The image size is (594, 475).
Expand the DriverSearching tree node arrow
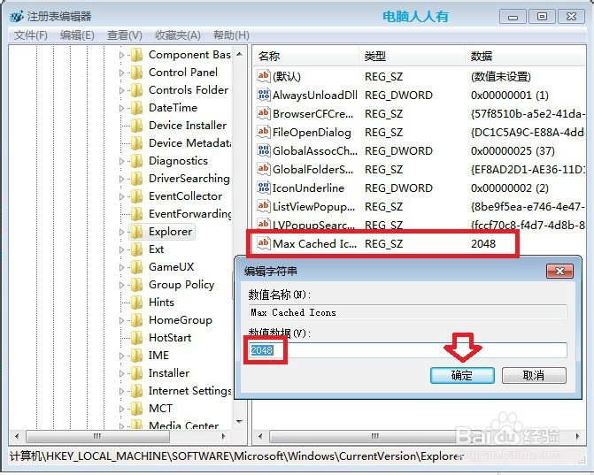pyautogui.click(x=121, y=179)
